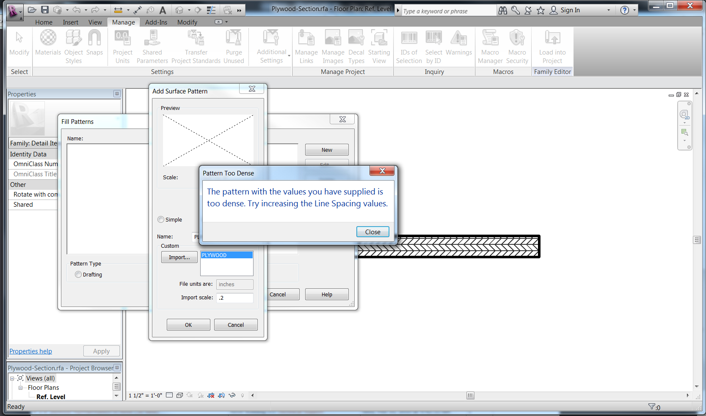The image size is (706, 416).
Task: Open the Properties help link
Action: pyautogui.click(x=30, y=351)
